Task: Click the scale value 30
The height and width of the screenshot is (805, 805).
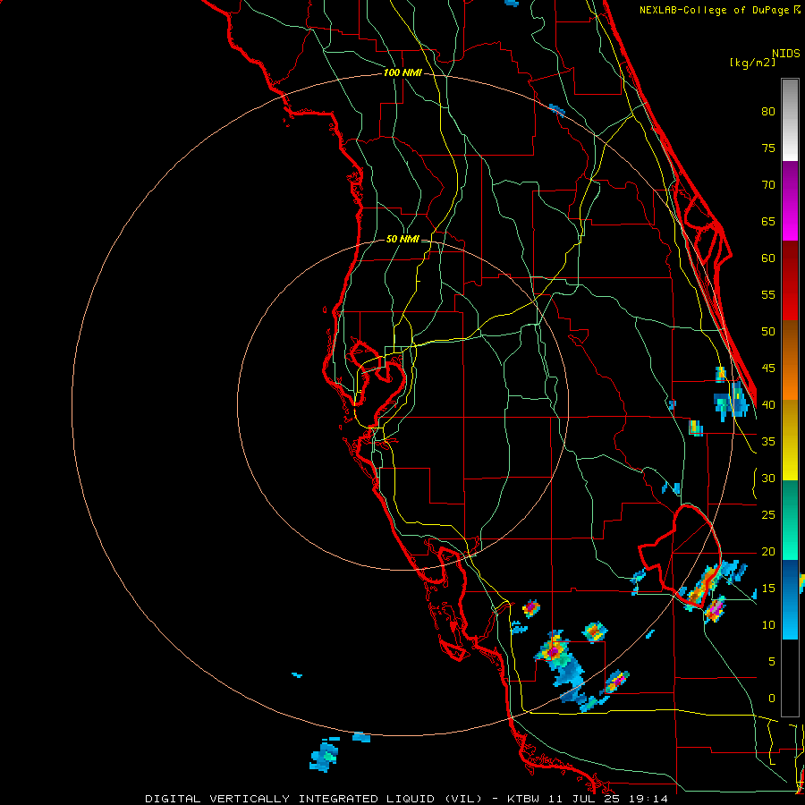Action: point(768,478)
